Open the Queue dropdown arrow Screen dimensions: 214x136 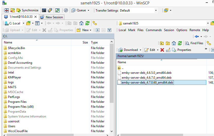click(88, 11)
